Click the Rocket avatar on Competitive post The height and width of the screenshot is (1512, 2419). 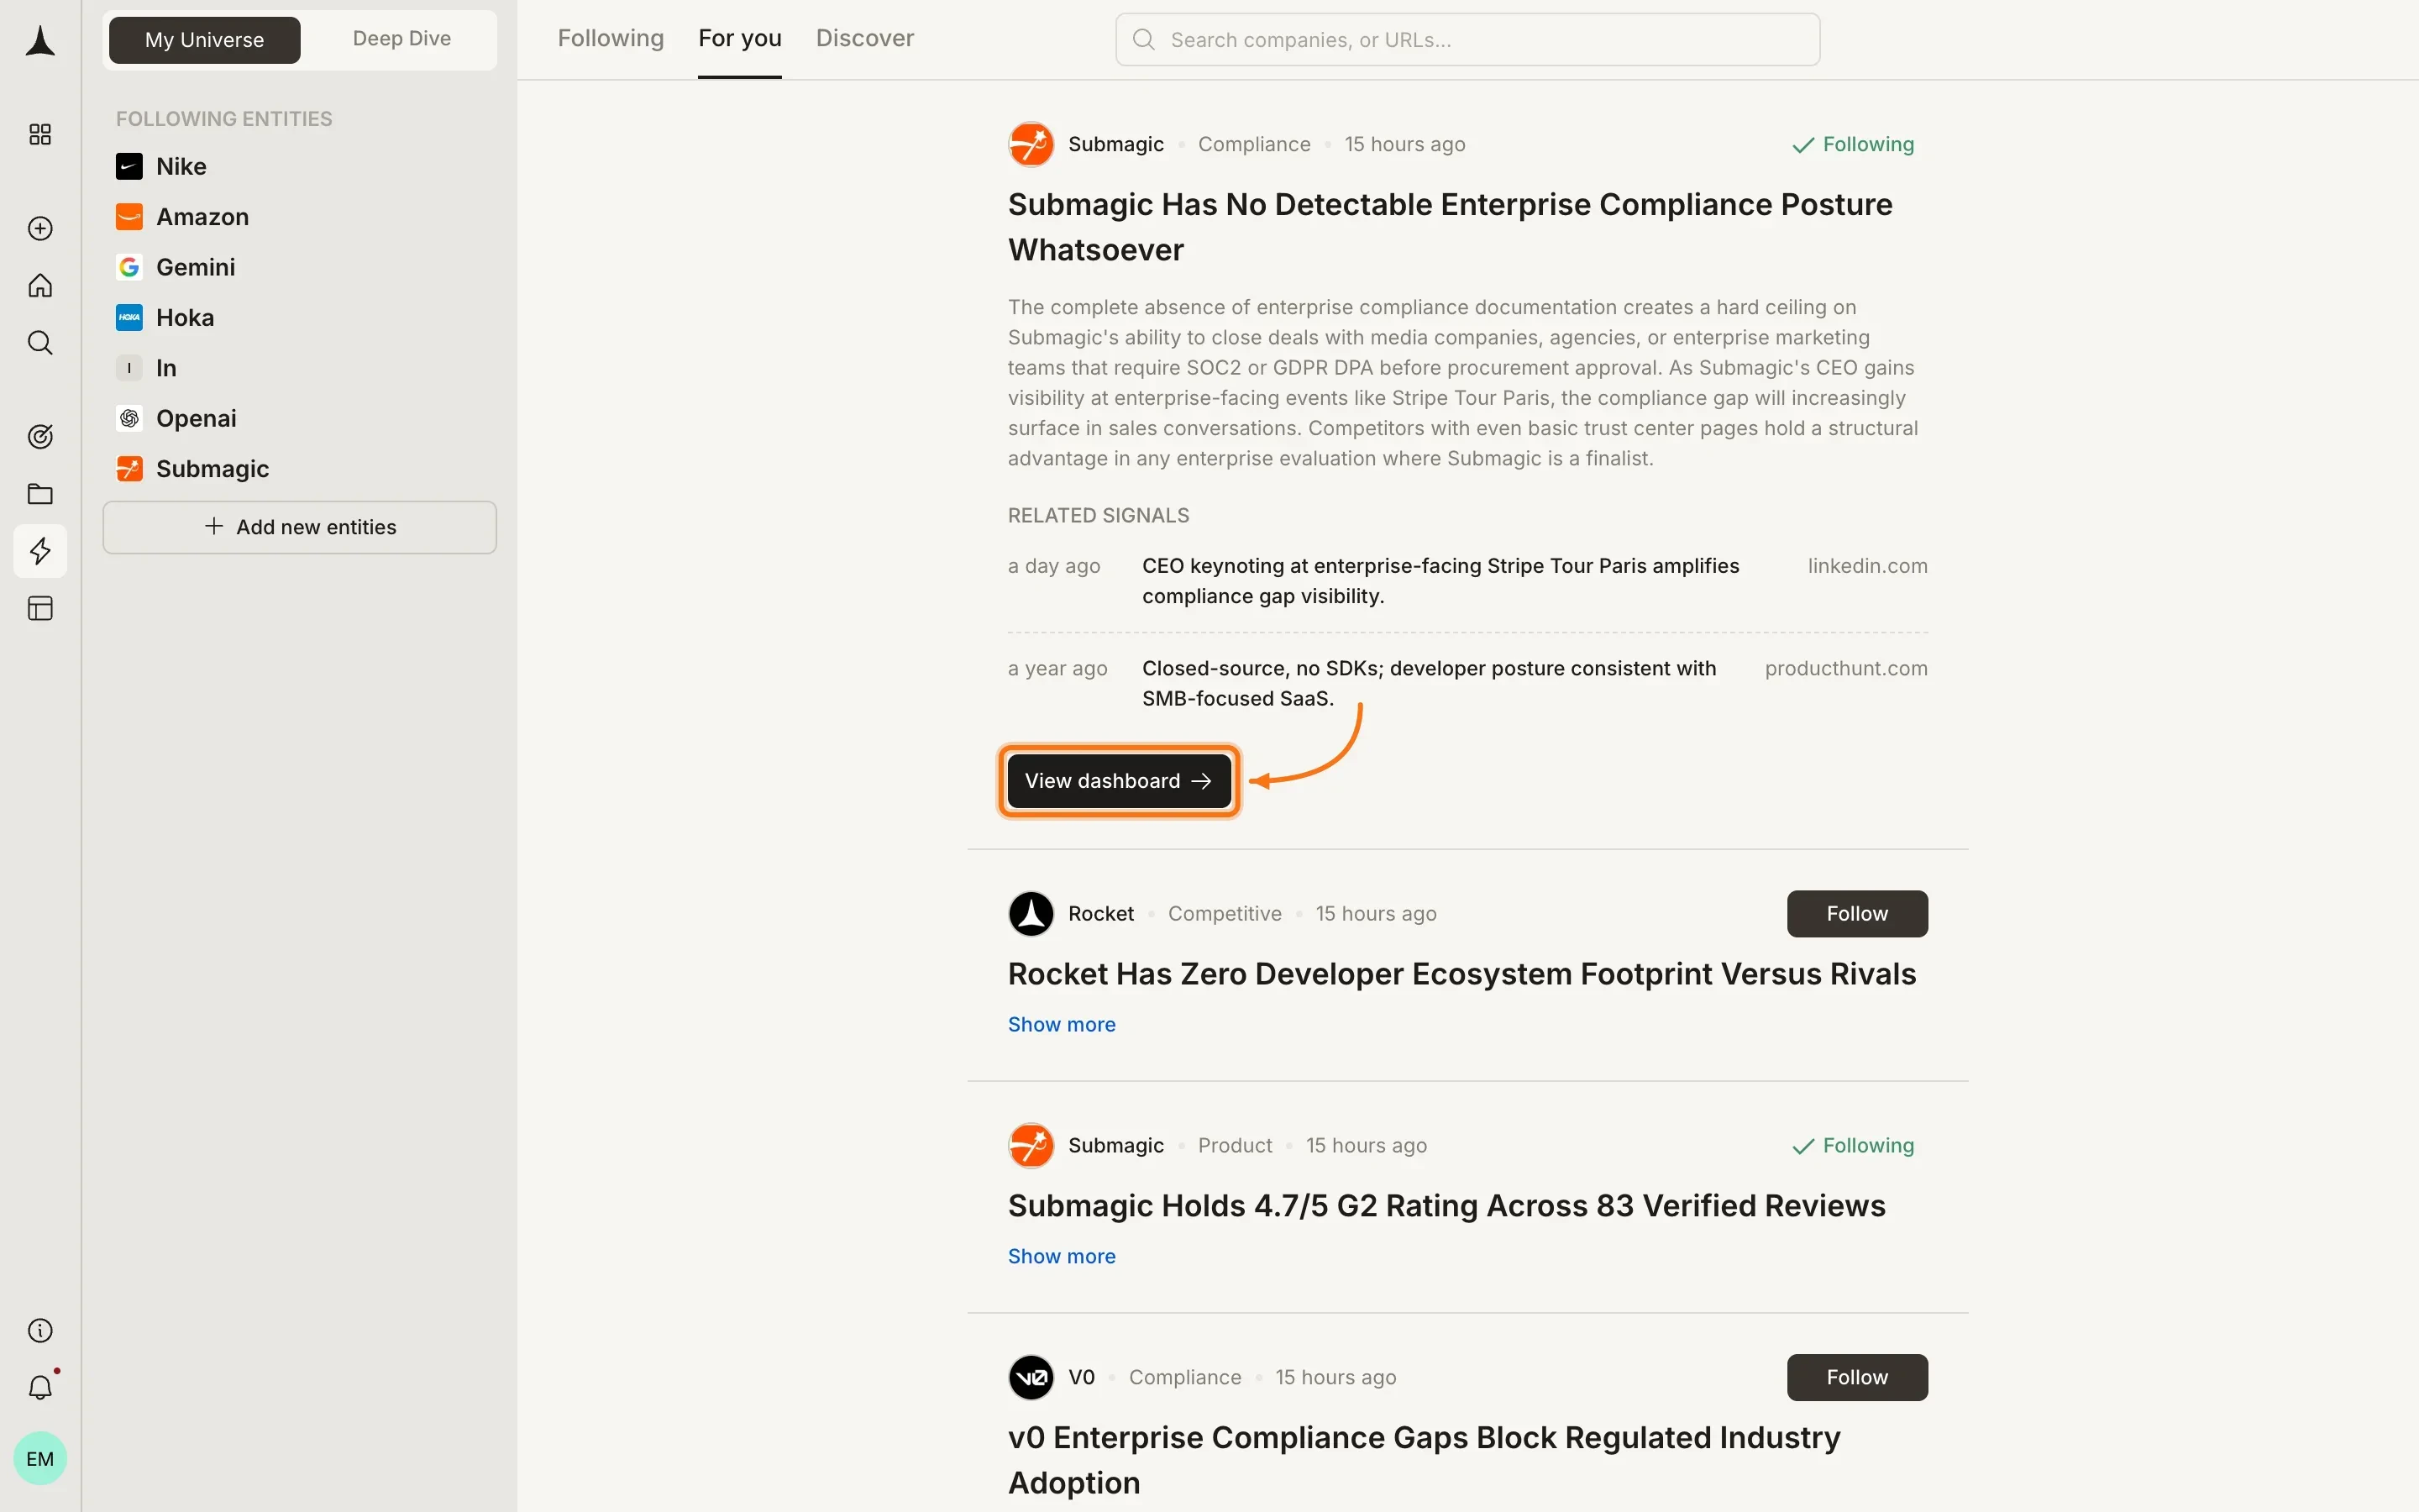tap(1031, 914)
